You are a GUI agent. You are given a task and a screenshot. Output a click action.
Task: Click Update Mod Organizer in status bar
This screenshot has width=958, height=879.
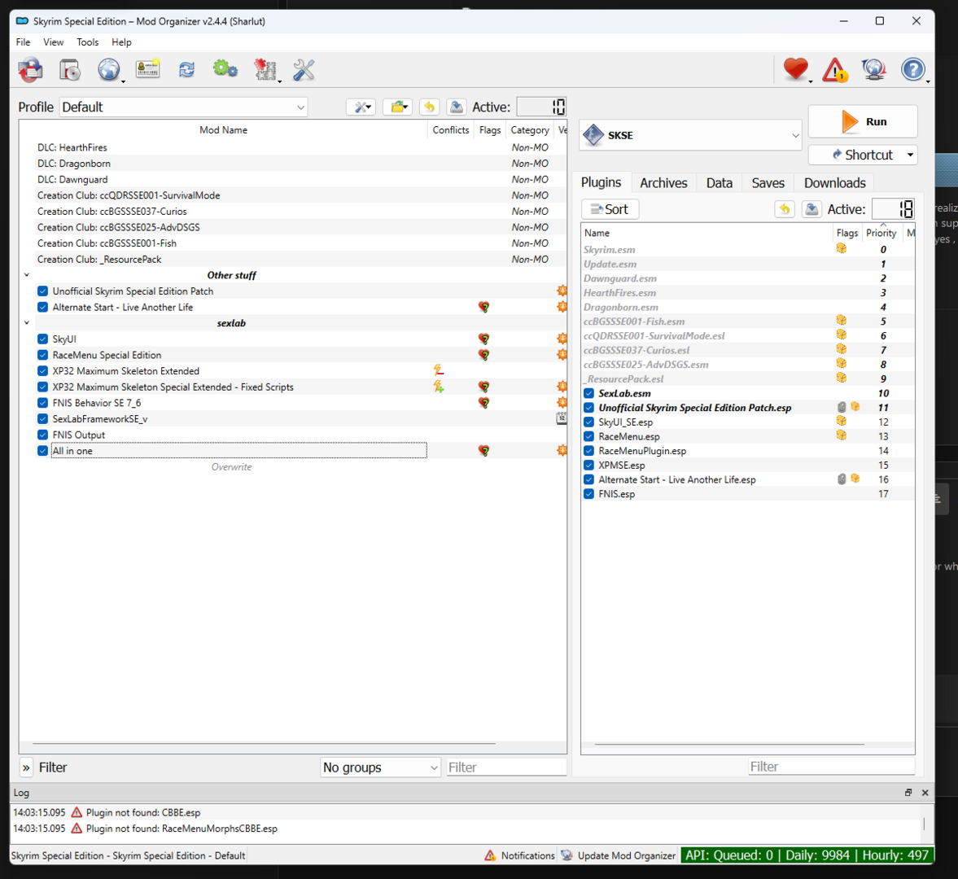pyautogui.click(x=619, y=855)
